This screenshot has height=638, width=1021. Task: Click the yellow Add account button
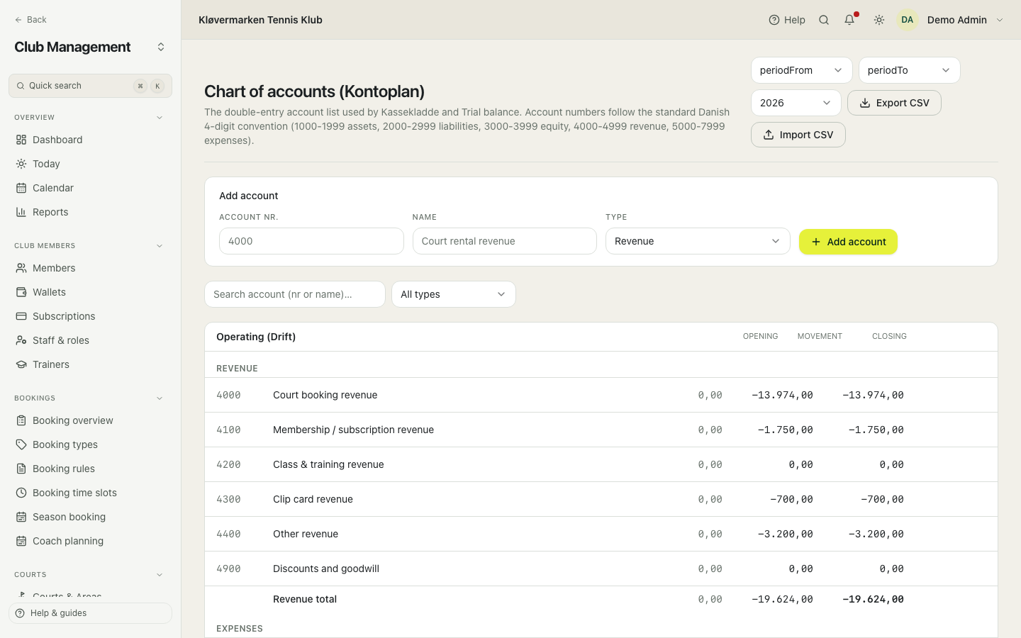[848, 242]
